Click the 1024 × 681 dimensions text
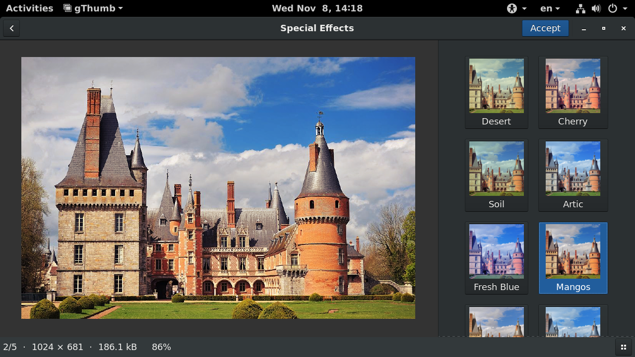 point(58,347)
